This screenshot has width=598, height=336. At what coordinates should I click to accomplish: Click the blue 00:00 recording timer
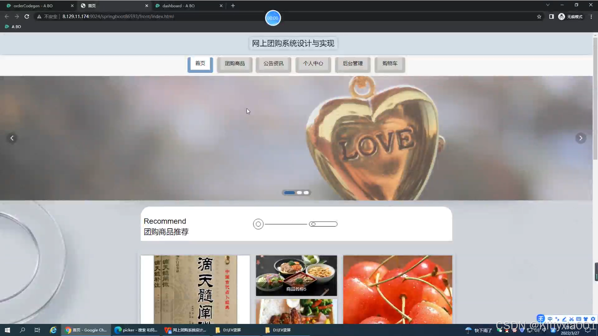[273, 18]
